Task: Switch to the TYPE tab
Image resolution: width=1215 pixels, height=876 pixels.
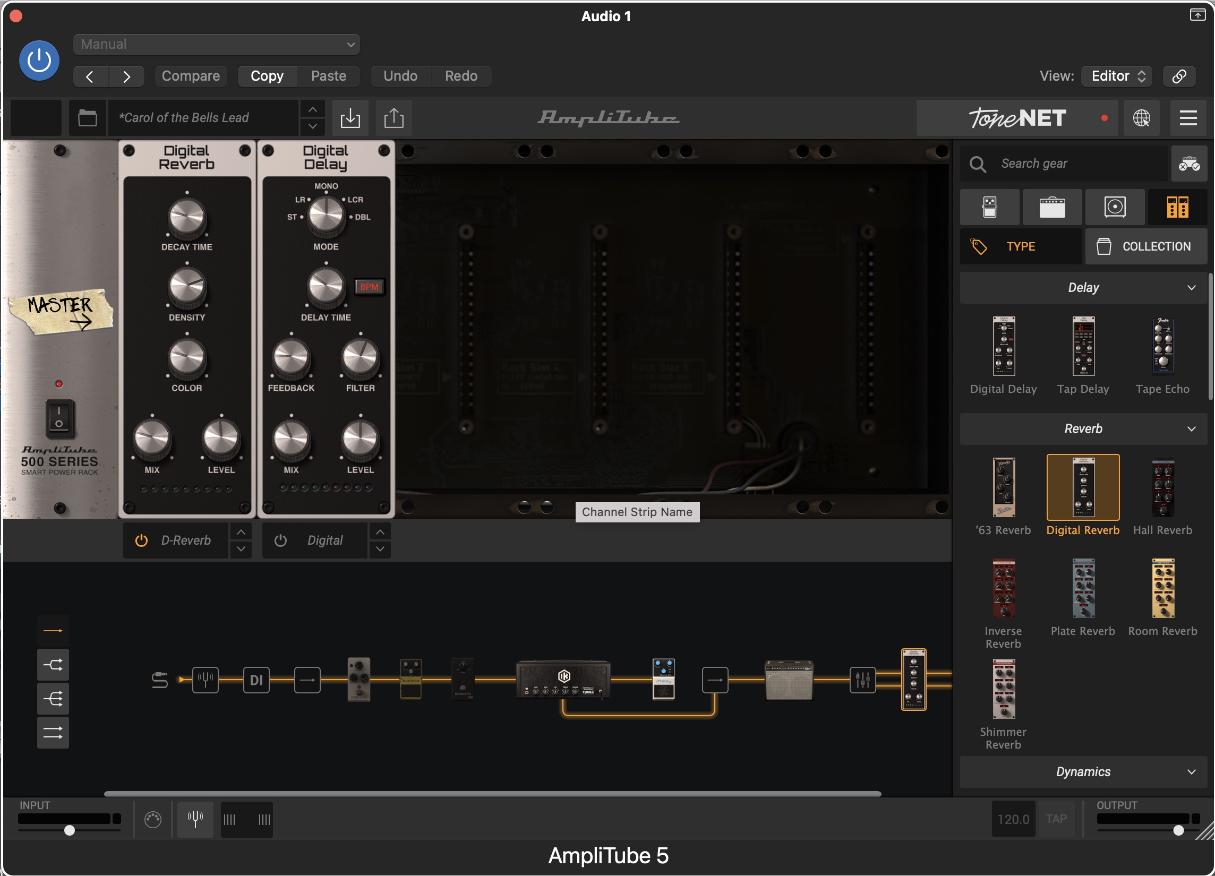Action: (x=1021, y=247)
